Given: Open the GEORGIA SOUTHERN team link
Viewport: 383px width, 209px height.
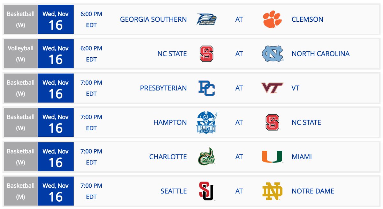Looking at the screenshot, I should point(153,19).
